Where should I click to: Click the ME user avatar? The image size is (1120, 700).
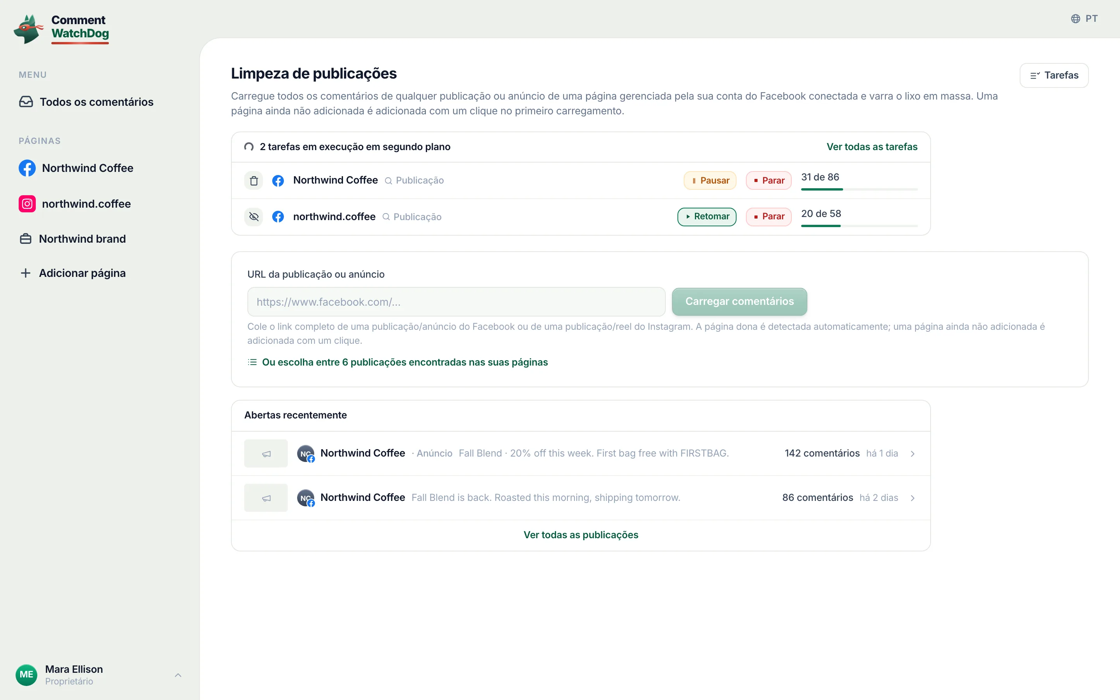point(26,675)
